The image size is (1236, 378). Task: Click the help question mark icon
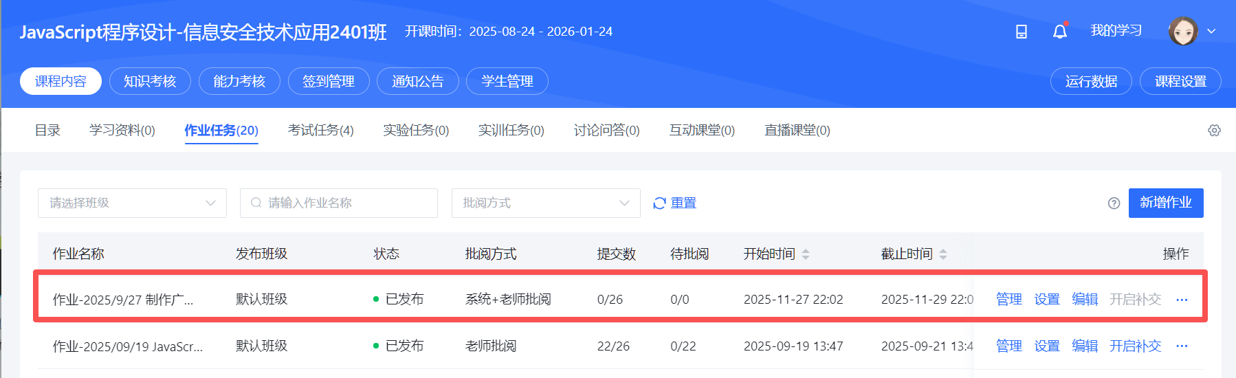click(x=1114, y=203)
